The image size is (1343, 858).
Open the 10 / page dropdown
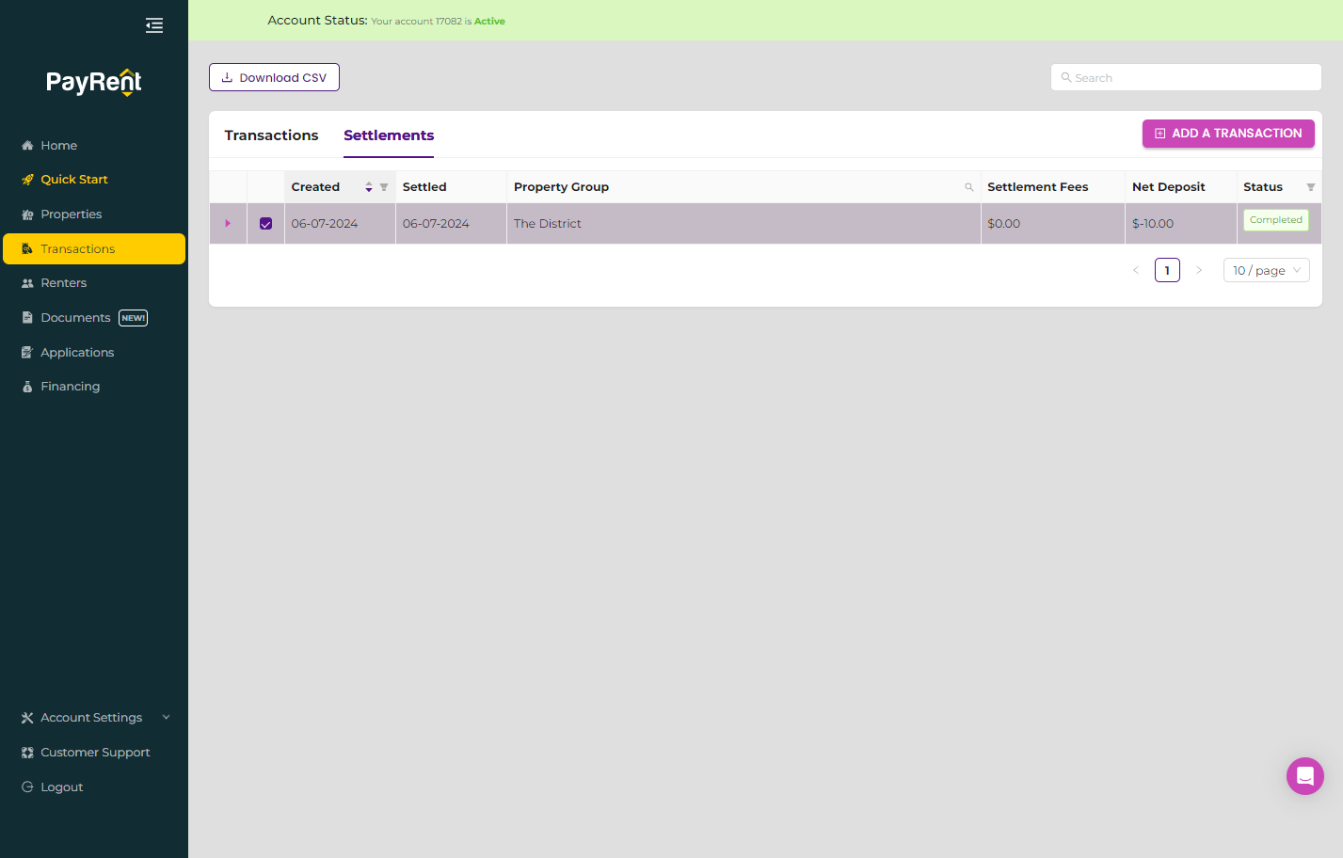[1267, 270]
